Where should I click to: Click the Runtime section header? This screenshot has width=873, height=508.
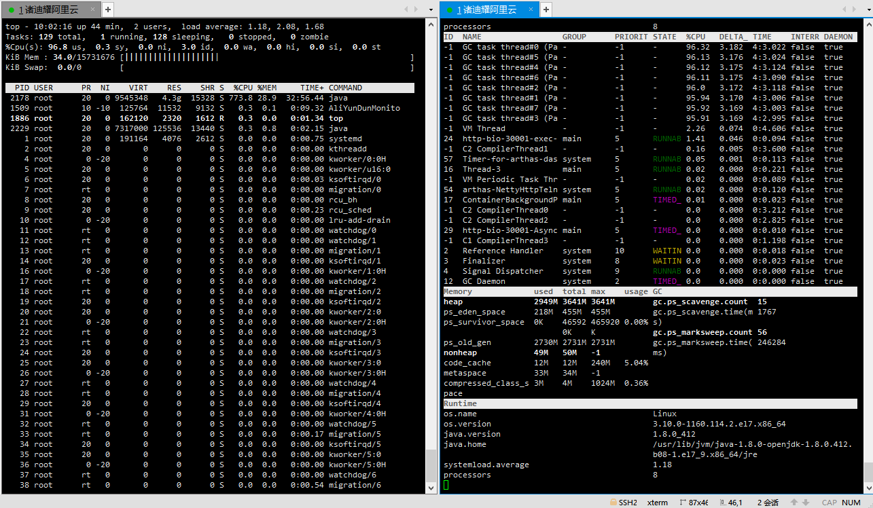click(x=650, y=403)
